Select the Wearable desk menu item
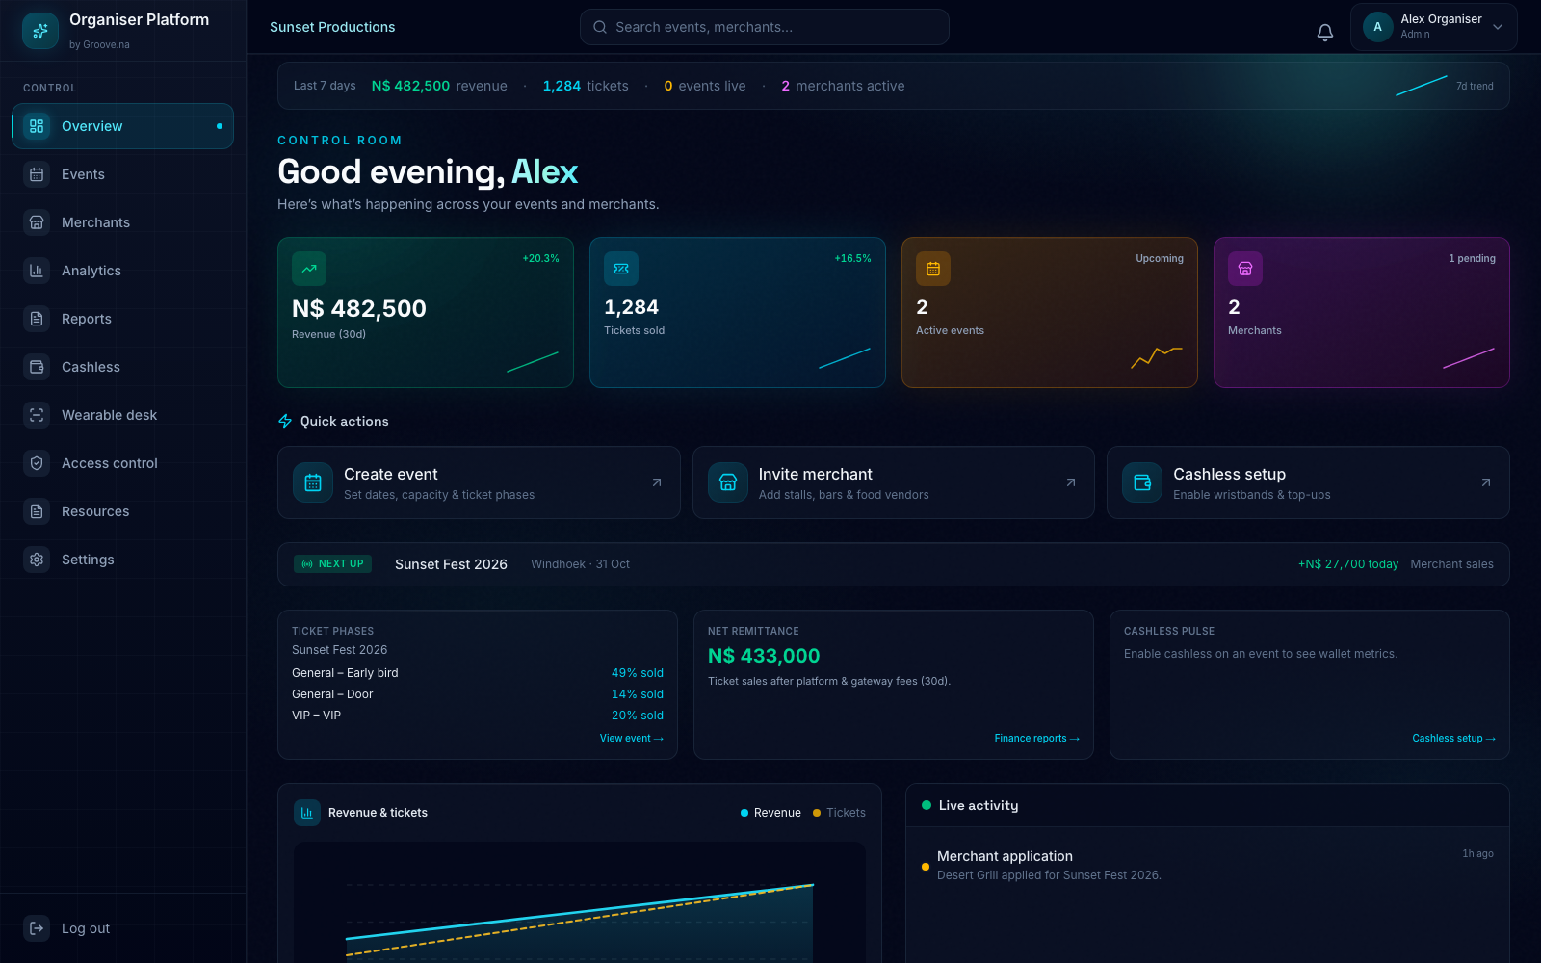Image resolution: width=1541 pixels, height=963 pixels. click(122, 415)
